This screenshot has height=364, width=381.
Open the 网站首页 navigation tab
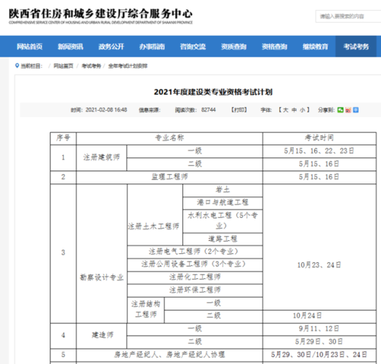click(x=30, y=47)
